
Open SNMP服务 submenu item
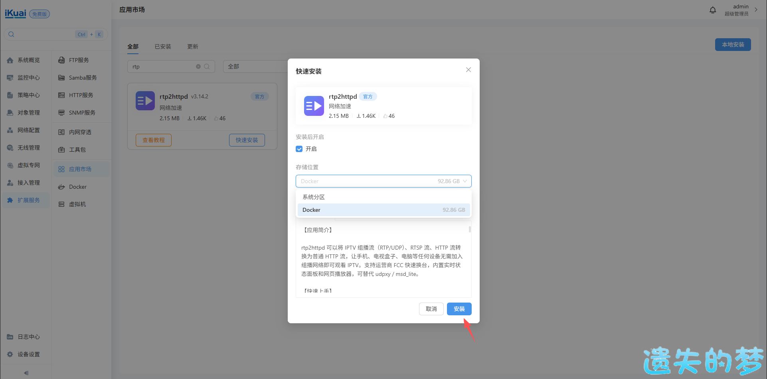click(81, 113)
